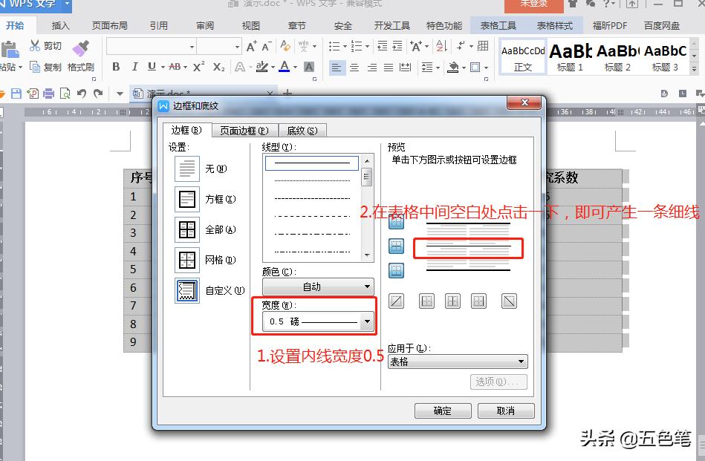The width and height of the screenshot is (705, 461).
Task: Click the 自定义 custom border setting icon
Action: point(187,290)
